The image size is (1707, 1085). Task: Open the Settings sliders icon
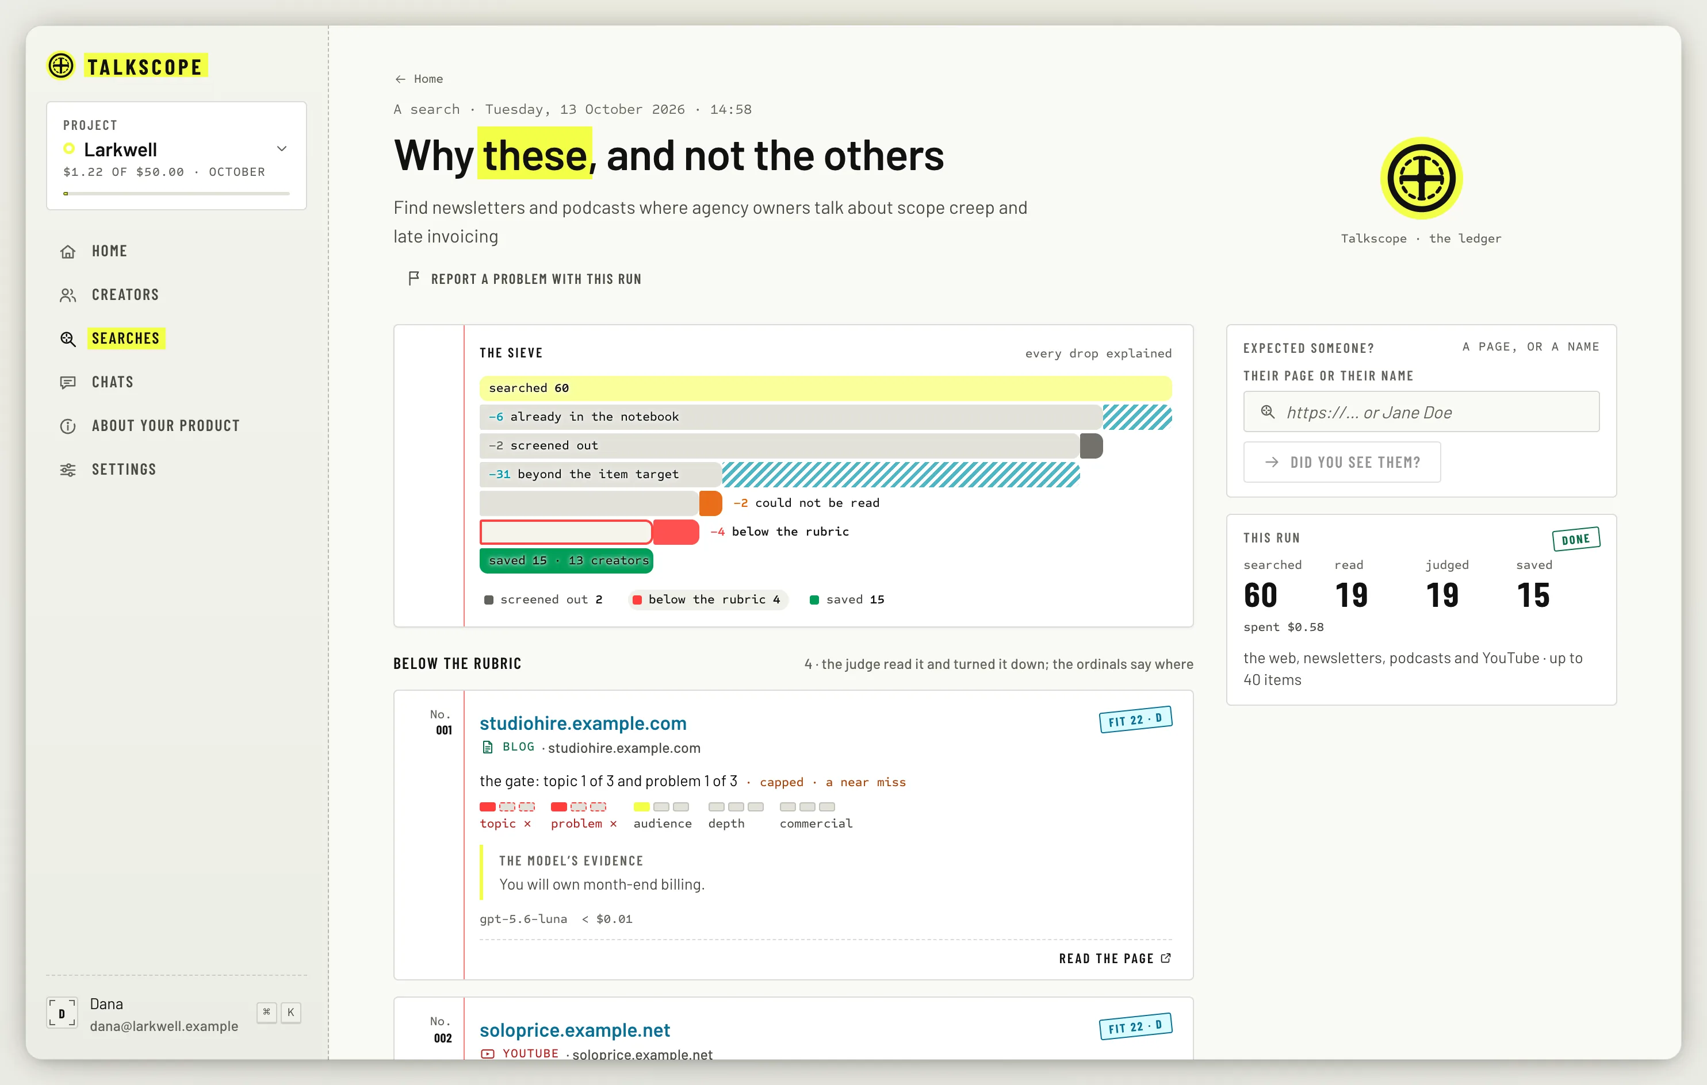[x=68, y=470]
